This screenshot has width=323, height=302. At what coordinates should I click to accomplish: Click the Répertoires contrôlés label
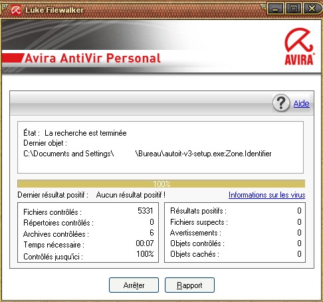(58, 223)
